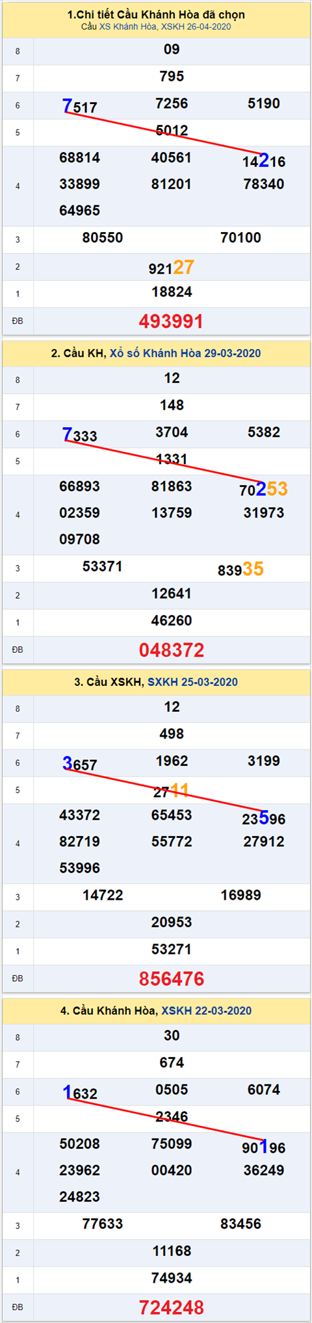Viewport: 312px width, 1323px height.
Task: Click number 14722 in the third table
Action: pyautogui.click(x=103, y=896)
